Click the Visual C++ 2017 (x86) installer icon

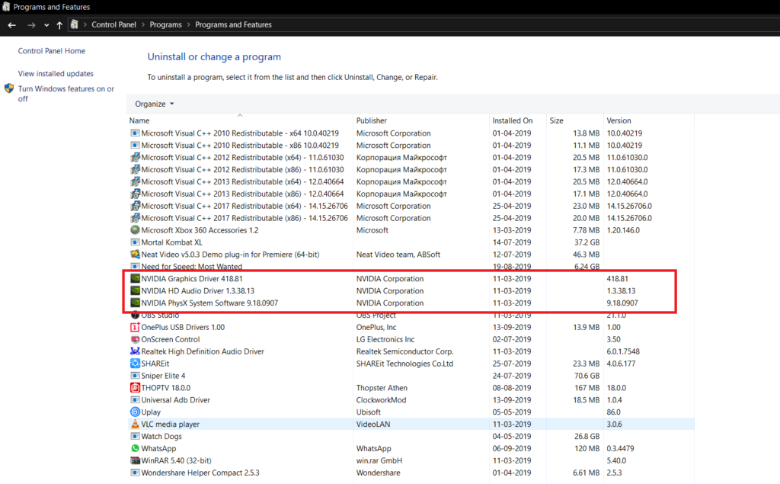(135, 218)
